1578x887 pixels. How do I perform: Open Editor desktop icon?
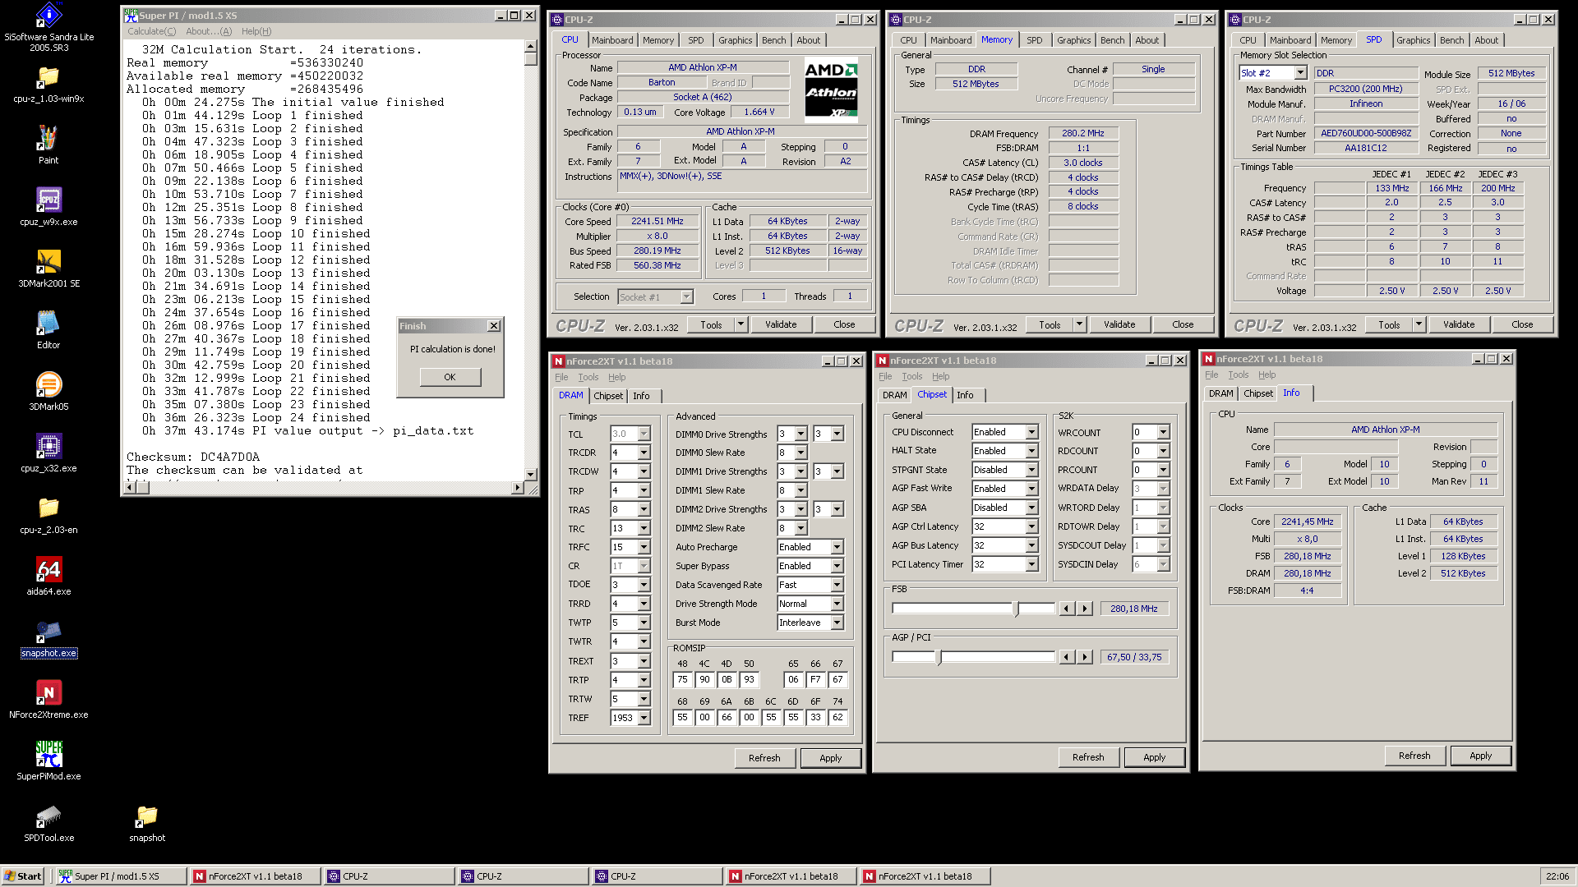[48, 330]
